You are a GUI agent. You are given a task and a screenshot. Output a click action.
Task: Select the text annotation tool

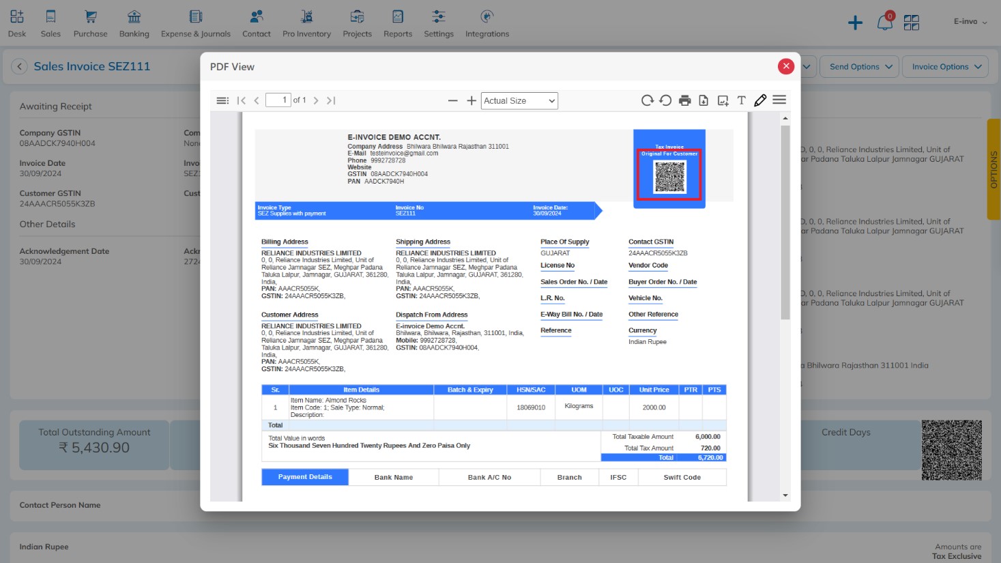point(742,100)
